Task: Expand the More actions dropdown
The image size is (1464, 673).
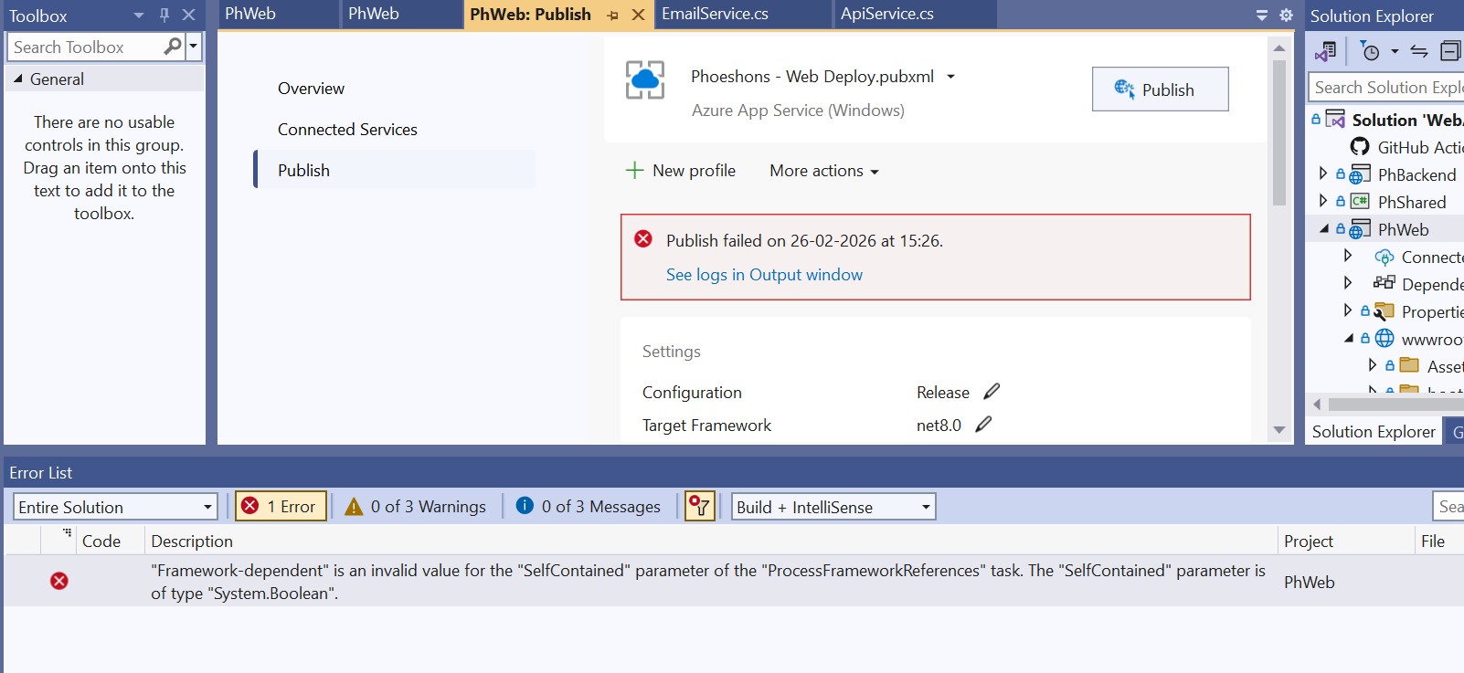Action: click(x=824, y=171)
